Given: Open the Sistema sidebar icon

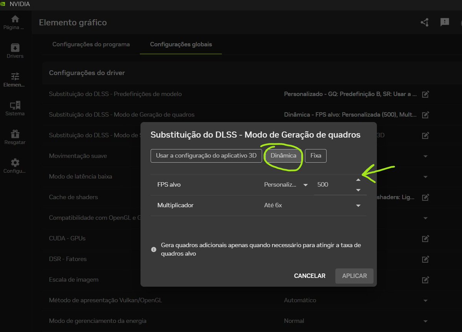Looking at the screenshot, I should pos(15,105).
